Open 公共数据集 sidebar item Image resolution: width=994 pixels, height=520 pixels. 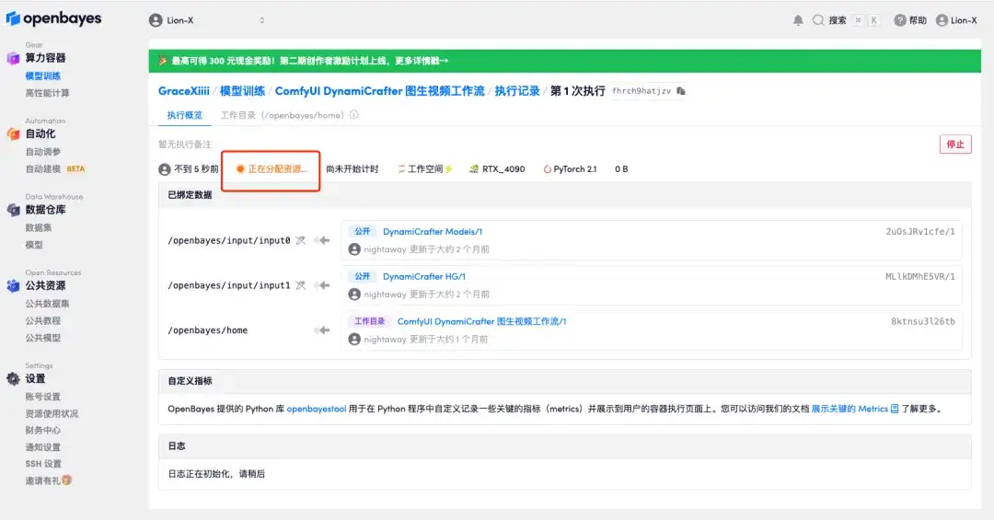coord(48,304)
